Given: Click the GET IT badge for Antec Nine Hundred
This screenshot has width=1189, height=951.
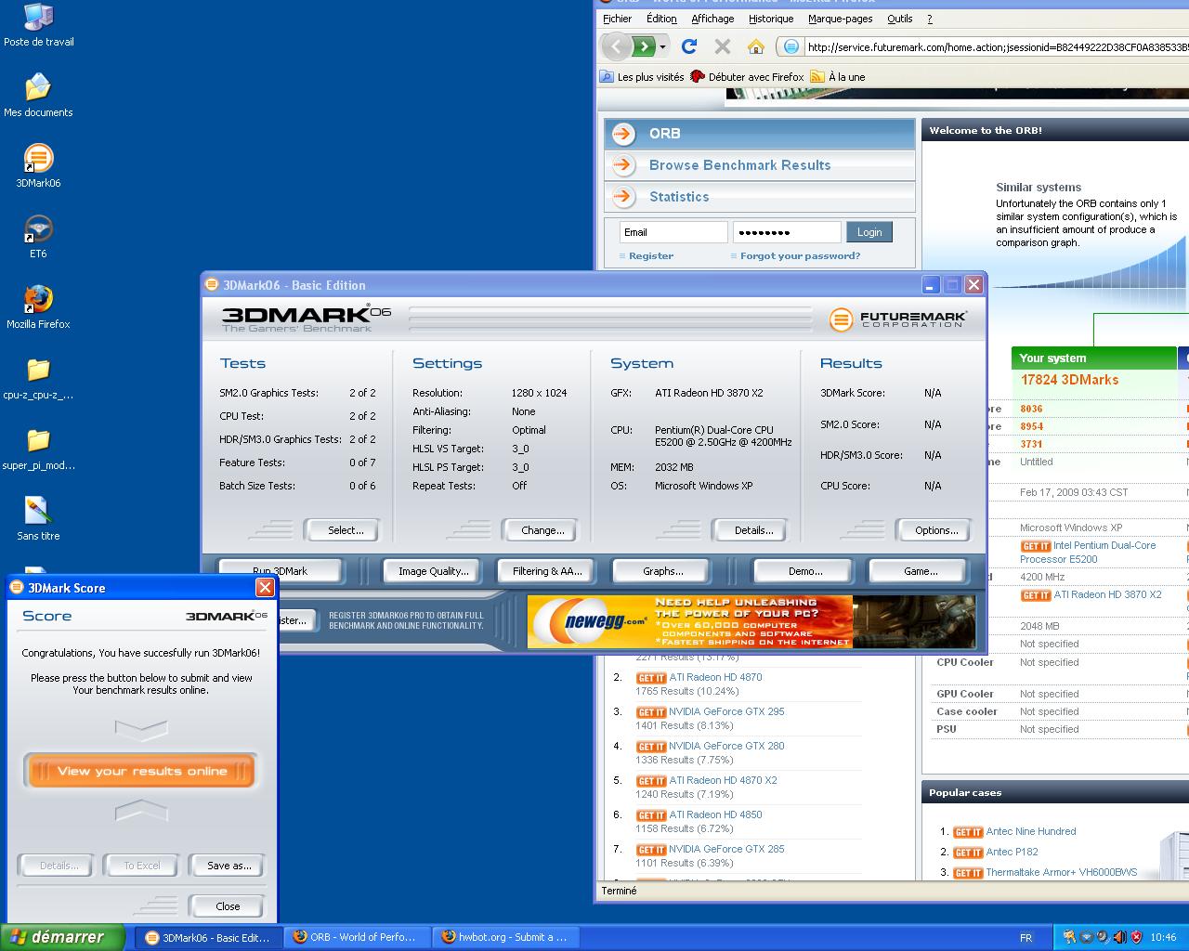Looking at the screenshot, I should [x=968, y=832].
